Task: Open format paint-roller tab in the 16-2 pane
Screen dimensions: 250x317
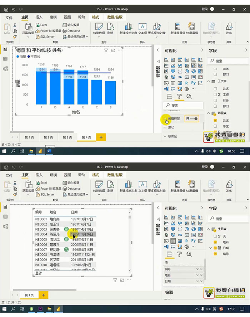Action: coord(179,254)
